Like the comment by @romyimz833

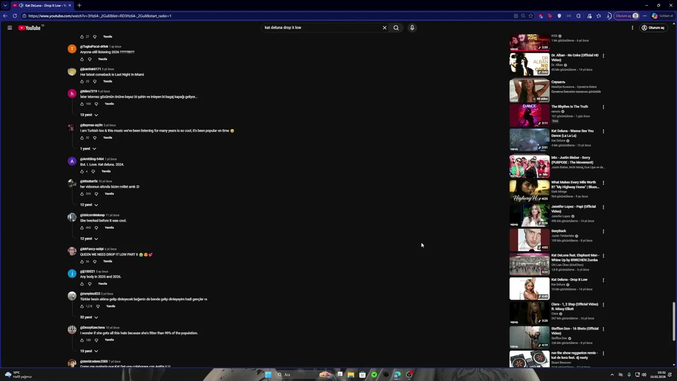(82, 306)
